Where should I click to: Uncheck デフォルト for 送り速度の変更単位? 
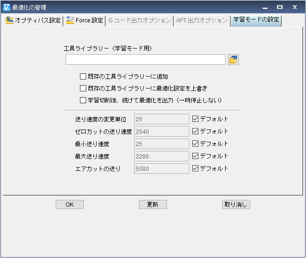(x=195, y=119)
